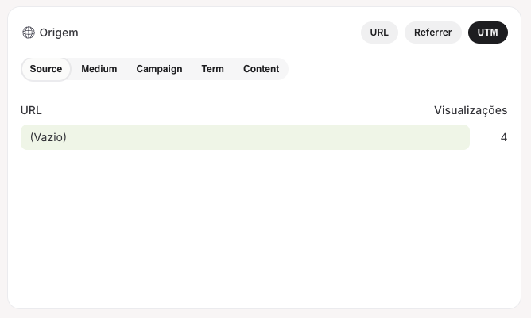Image resolution: width=531 pixels, height=318 pixels.
Task: Click the globe icon beside Origem
Action: [x=29, y=33]
